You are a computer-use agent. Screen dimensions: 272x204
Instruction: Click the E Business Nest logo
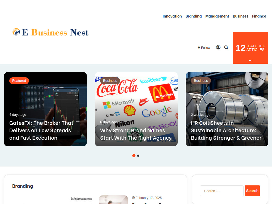pos(50,32)
